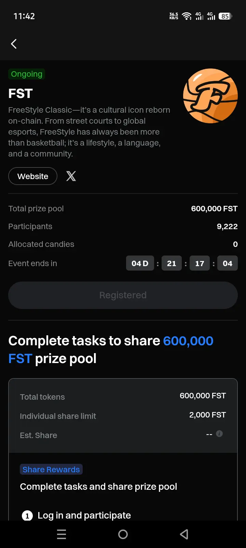The height and width of the screenshot is (548, 246).
Task: Tap the Participants count 9,222
Action: [227, 226]
